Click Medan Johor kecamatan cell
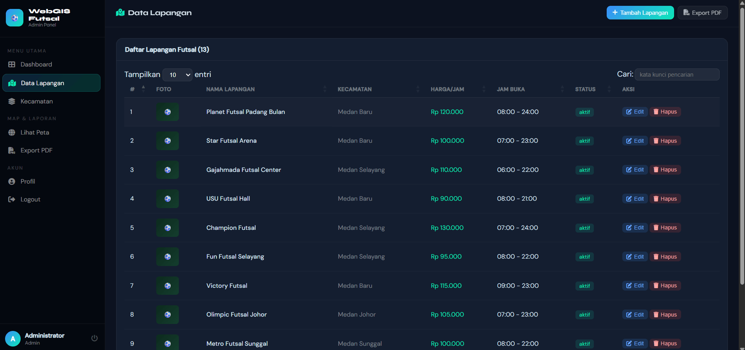 pyautogui.click(x=357, y=315)
